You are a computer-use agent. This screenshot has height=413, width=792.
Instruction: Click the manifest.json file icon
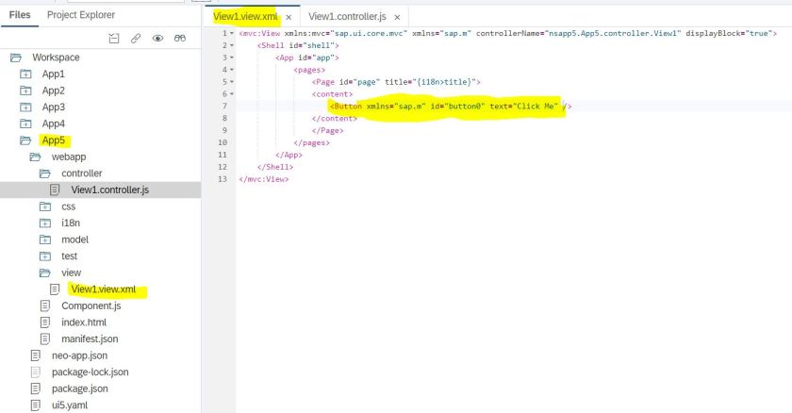click(44, 339)
